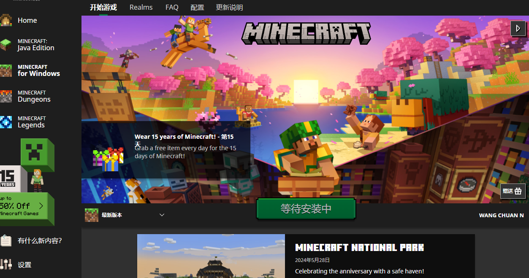Click the 有什么新内容 clipboard icon
529x278 pixels.
point(5,240)
